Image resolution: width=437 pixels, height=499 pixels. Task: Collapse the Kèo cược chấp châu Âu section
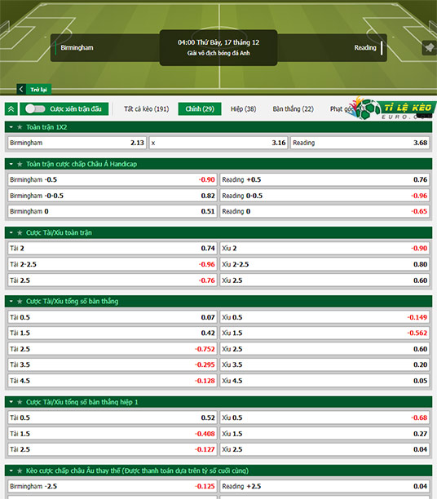(11, 470)
